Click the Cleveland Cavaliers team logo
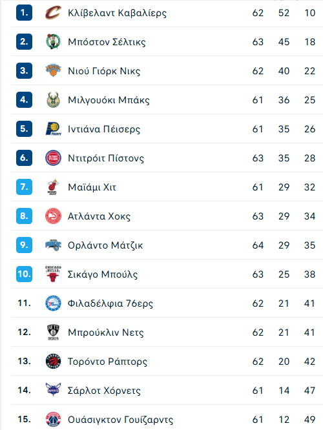Image resolution: width=323 pixels, height=430 pixels. (x=53, y=13)
